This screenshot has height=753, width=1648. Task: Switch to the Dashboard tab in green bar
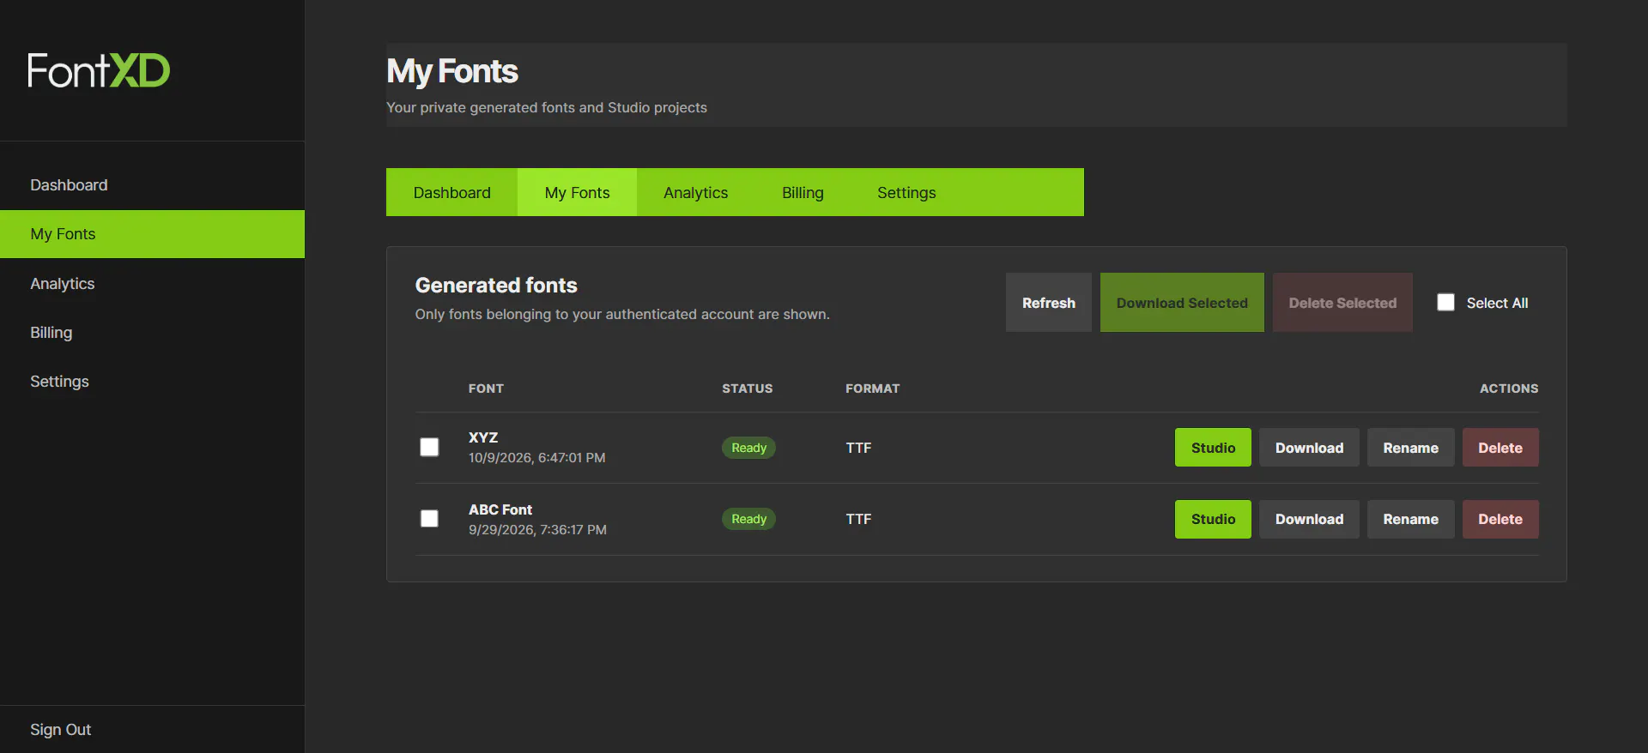pos(452,193)
